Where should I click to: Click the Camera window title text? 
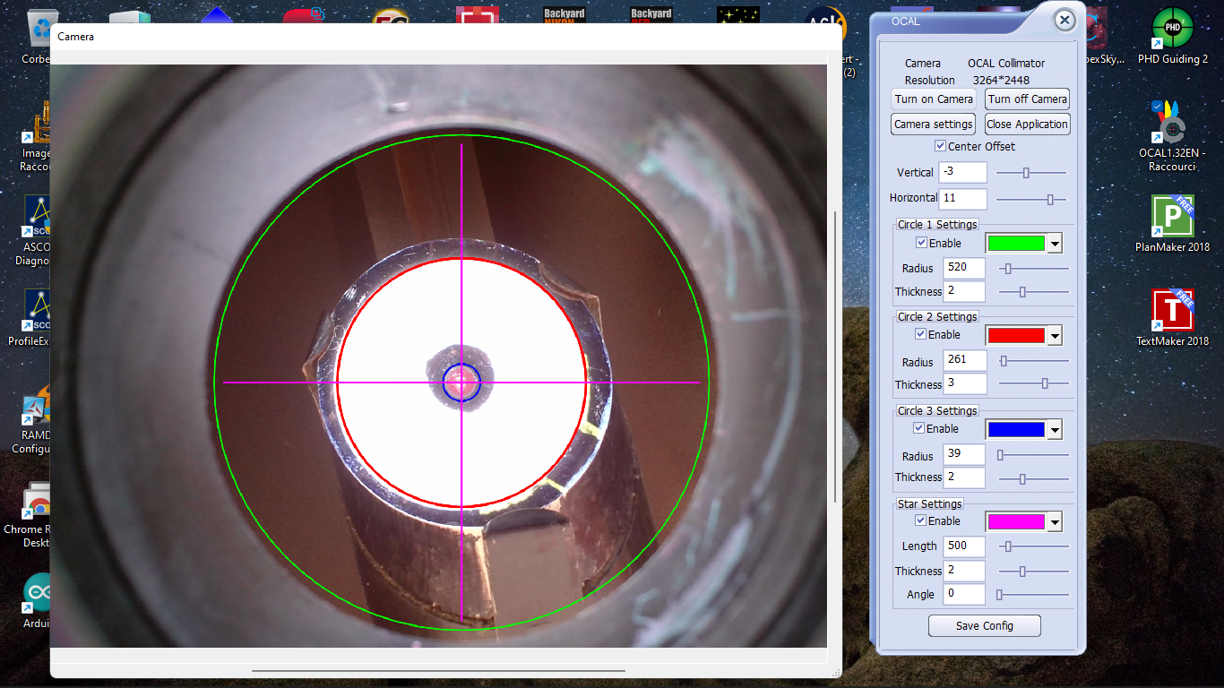[76, 37]
